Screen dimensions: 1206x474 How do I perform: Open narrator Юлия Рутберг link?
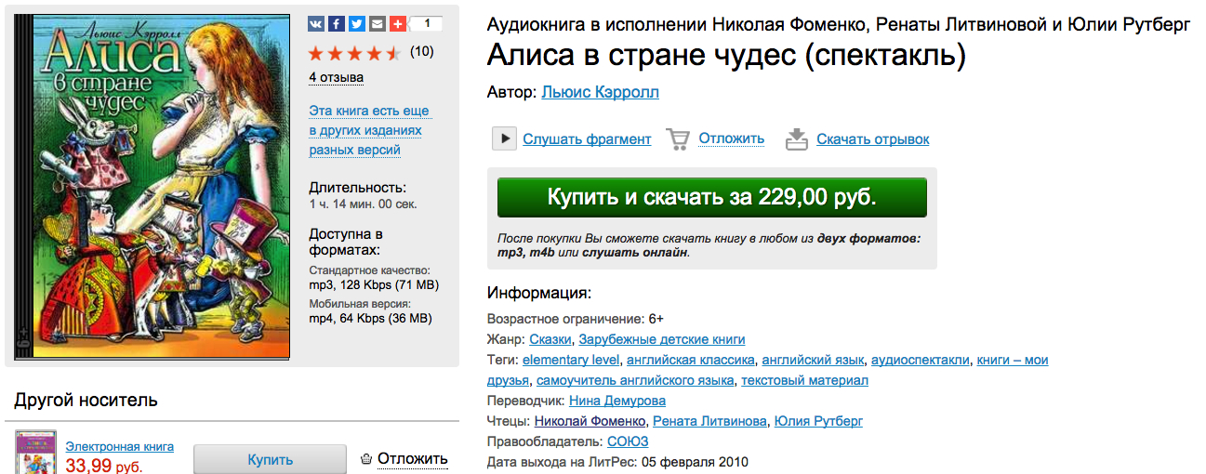coord(818,421)
